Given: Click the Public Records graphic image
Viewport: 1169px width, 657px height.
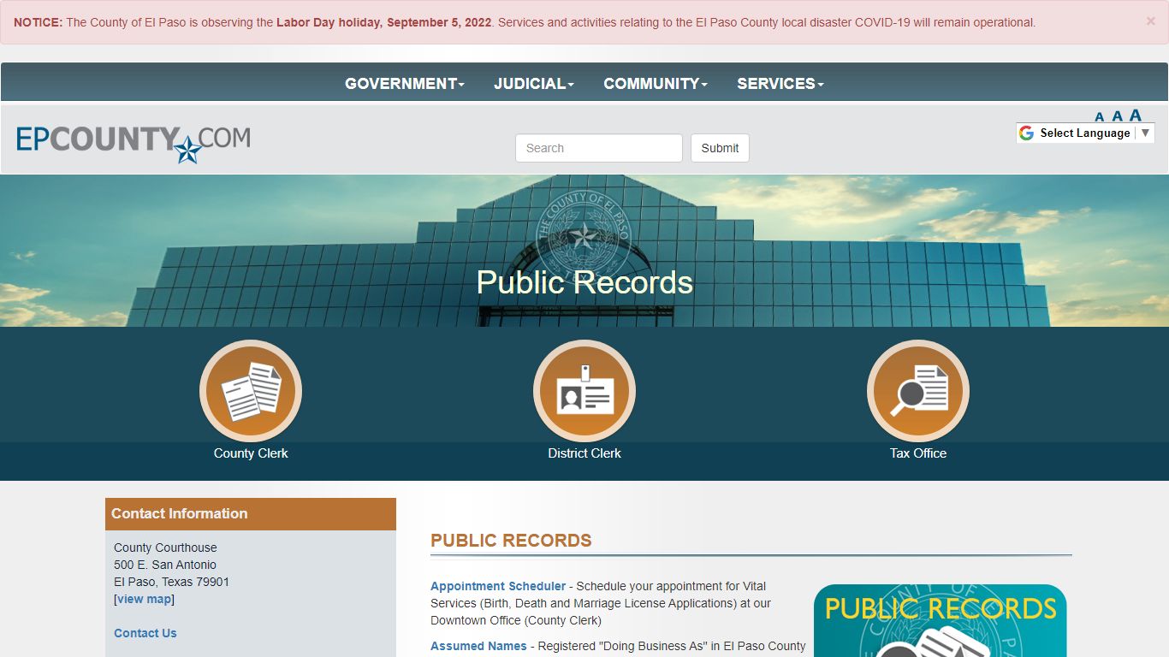Looking at the screenshot, I should [941, 621].
